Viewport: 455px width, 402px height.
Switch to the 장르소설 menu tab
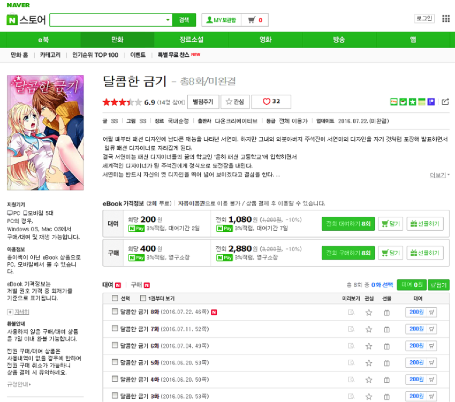pyautogui.click(x=191, y=40)
